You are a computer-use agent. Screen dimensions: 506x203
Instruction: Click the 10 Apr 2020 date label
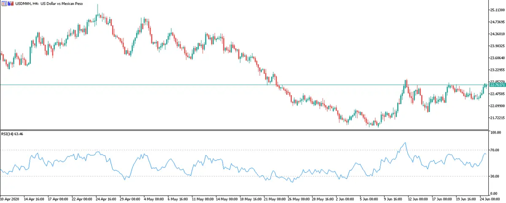point(10,198)
